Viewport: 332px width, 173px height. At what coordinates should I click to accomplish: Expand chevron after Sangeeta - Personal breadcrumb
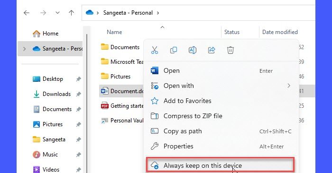(x=158, y=13)
